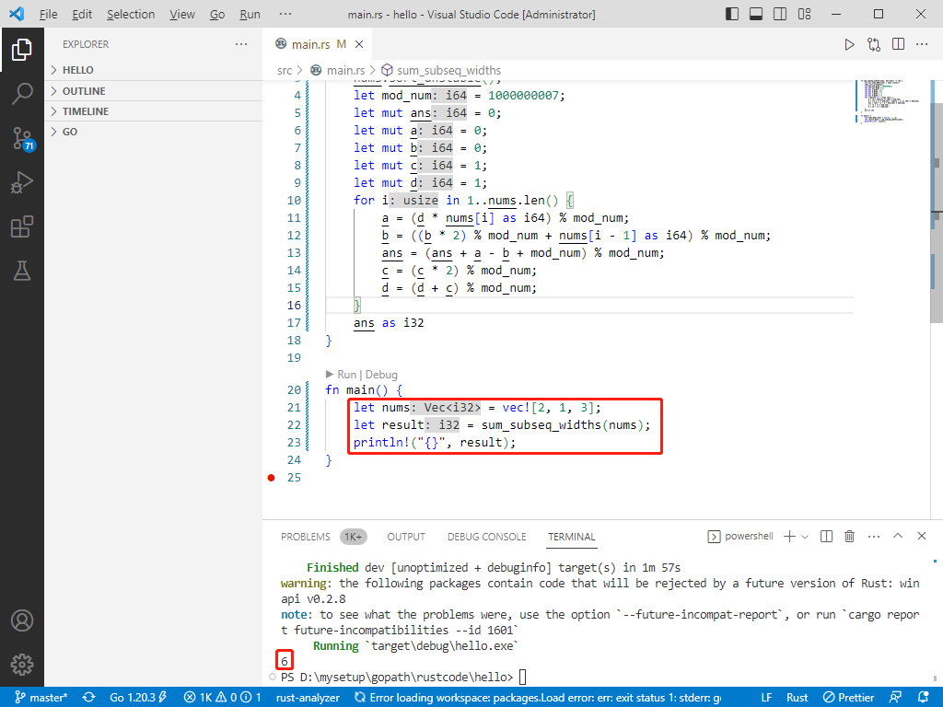Switch to the PROBLEMS panel tab
Screen dimensions: 943x707
pos(306,537)
